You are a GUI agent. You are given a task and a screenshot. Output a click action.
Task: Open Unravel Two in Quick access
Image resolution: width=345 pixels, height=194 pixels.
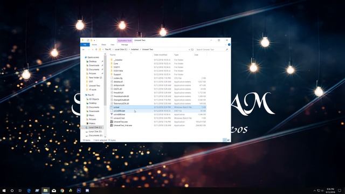(94, 86)
